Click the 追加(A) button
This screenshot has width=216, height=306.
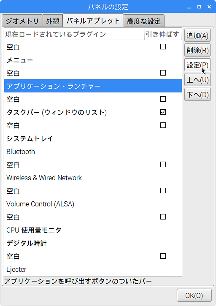[x=197, y=35]
